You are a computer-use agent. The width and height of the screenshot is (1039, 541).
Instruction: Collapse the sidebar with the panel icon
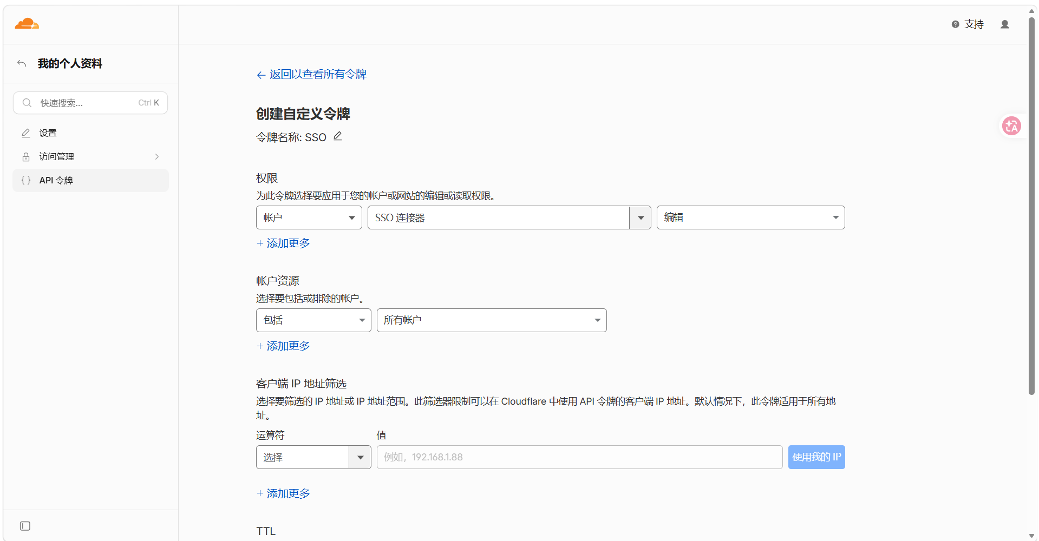[x=25, y=526]
